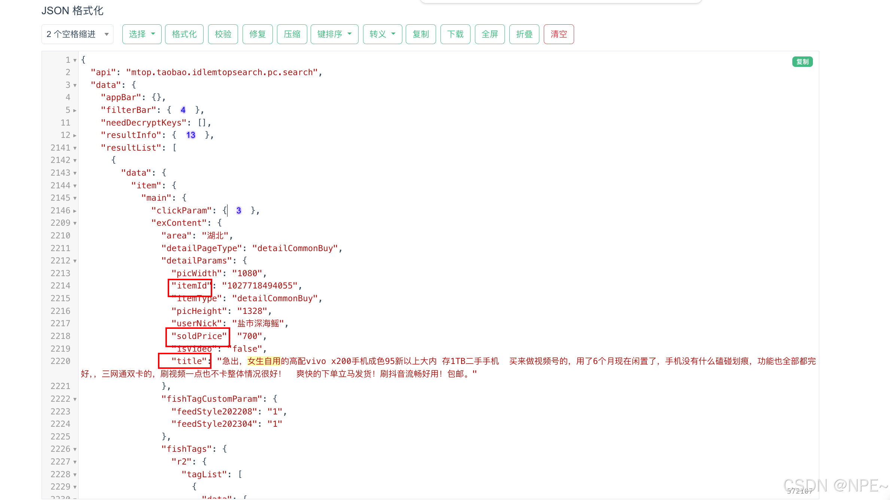
Task: Collapse the resultList array fold arrow
Action: pos(75,148)
